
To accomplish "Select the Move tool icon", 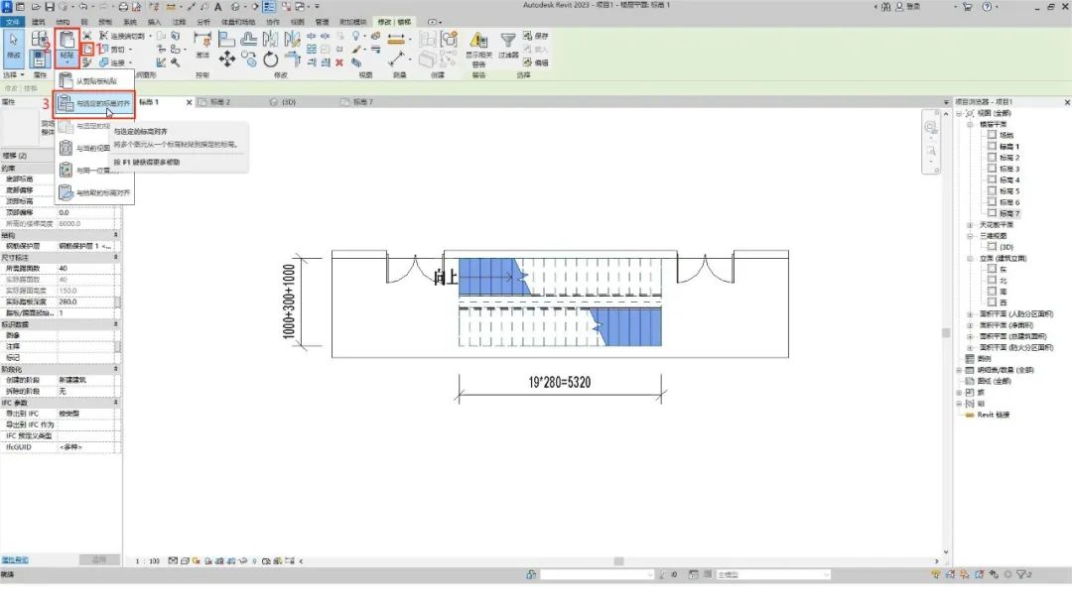I will (x=227, y=60).
